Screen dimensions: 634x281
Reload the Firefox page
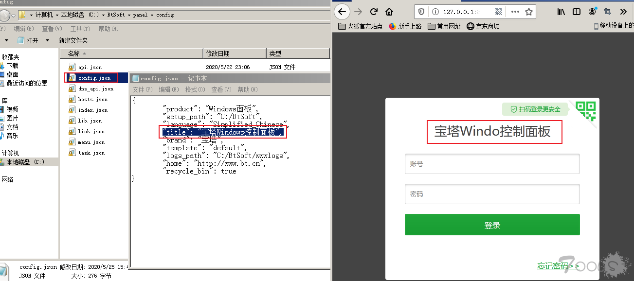pos(374,12)
